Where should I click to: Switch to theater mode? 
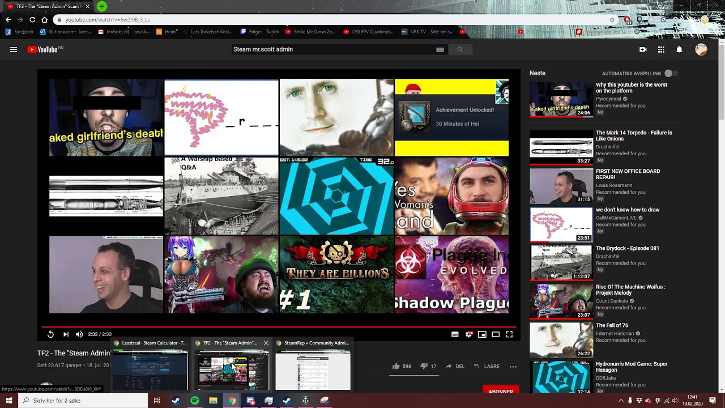coord(496,334)
